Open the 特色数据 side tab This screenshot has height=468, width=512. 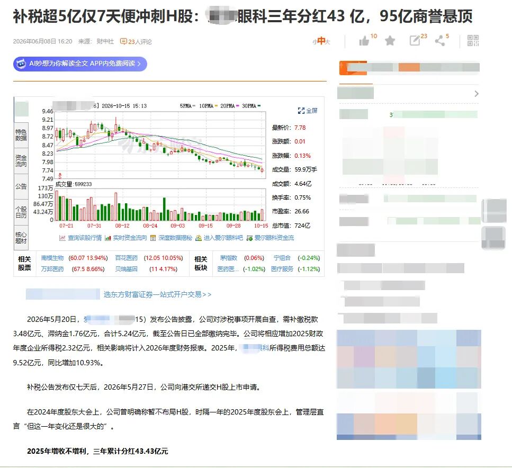pyautogui.click(x=21, y=135)
